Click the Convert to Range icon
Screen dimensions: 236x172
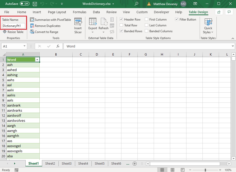point(32,32)
